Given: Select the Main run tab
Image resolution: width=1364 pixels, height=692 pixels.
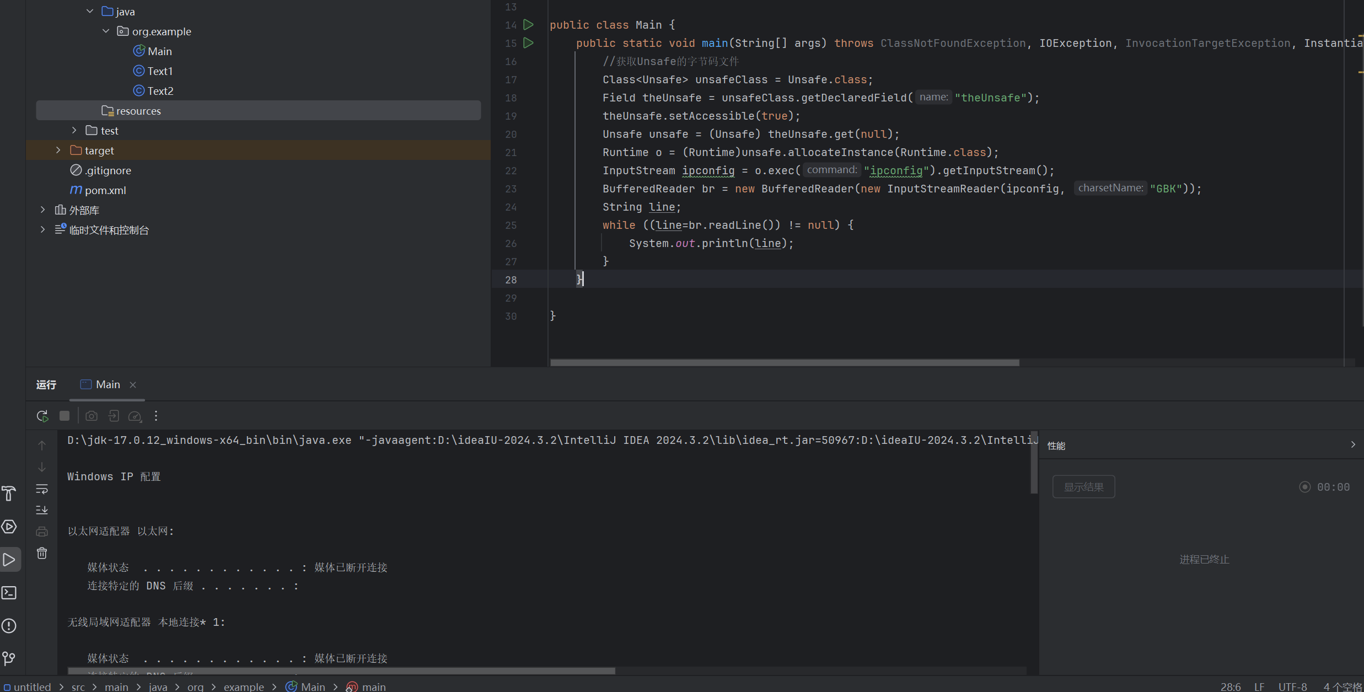Looking at the screenshot, I should pos(108,384).
